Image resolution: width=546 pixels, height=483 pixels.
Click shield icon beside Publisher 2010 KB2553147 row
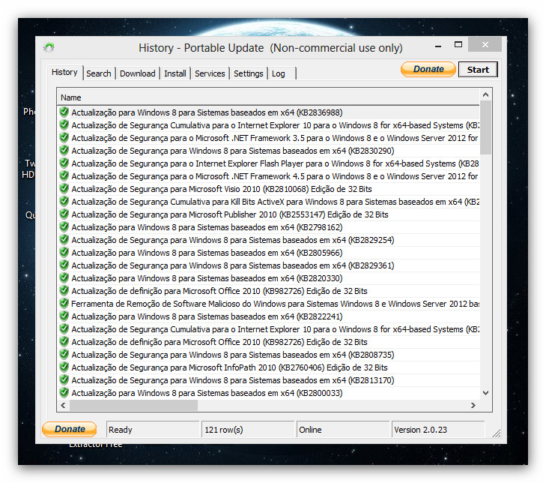point(64,214)
